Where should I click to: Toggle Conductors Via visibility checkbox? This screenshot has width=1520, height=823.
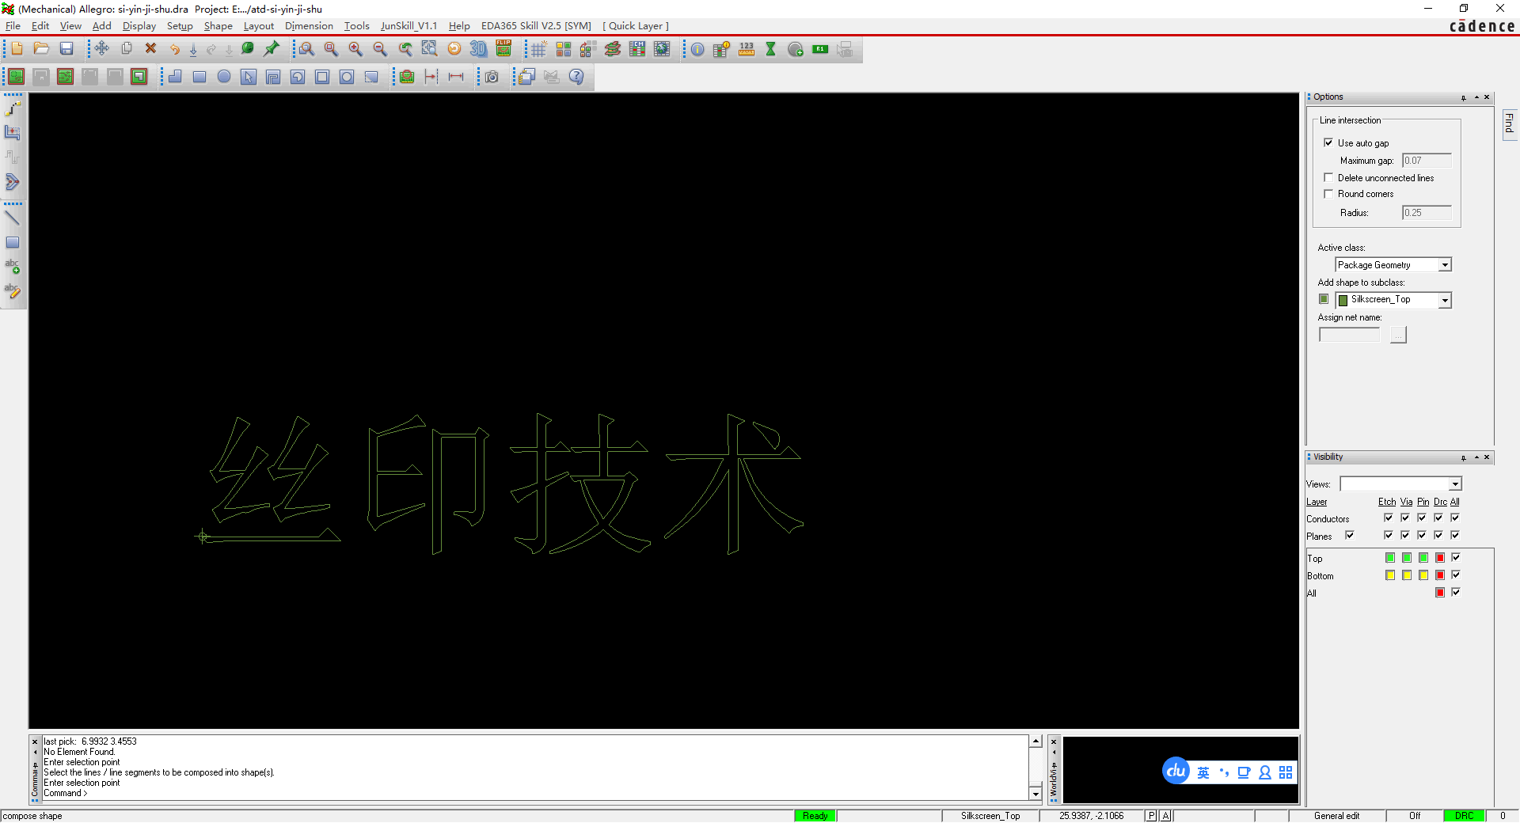pos(1405,518)
